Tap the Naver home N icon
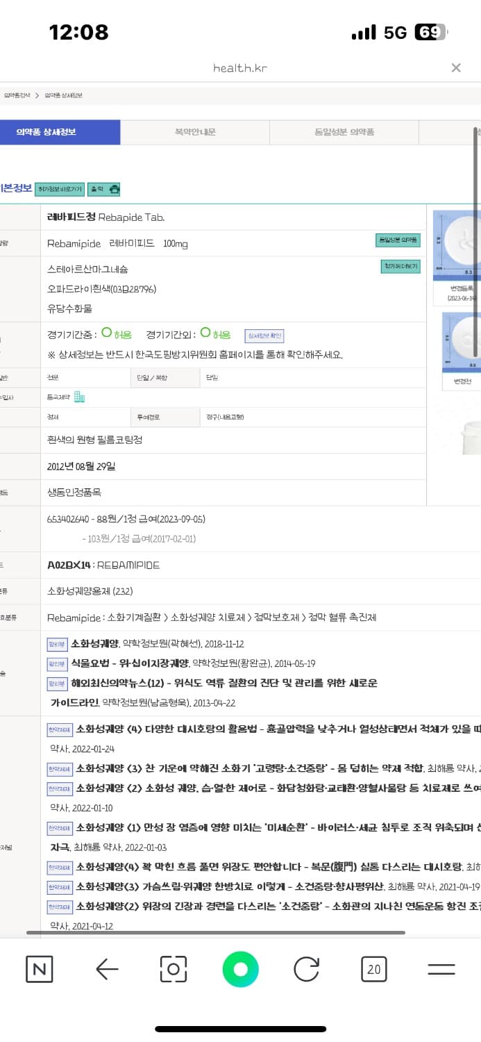Image resolution: width=481 pixels, height=1042 pixels. (39, 969)
